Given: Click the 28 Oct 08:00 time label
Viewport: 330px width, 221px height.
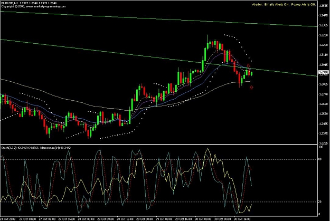Looking at the screenshot, I should pos(106,219).
